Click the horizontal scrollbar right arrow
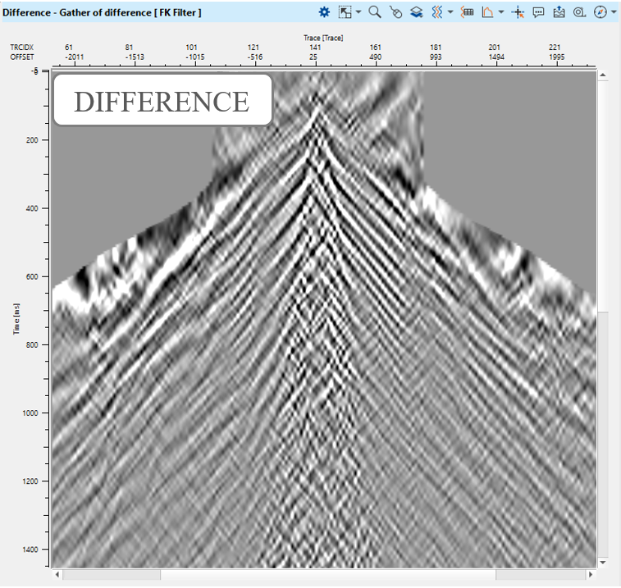 pos(591,574)
